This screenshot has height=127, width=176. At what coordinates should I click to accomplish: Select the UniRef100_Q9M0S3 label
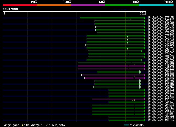pyautogui.click(x=161, y=105)
